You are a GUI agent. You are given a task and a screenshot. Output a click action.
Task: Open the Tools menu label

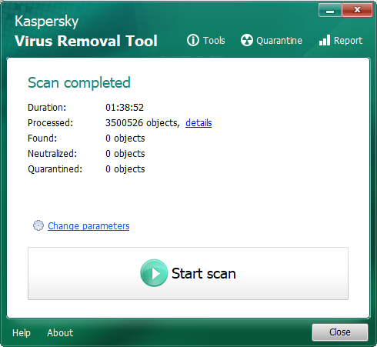click(x=214, y=41)
